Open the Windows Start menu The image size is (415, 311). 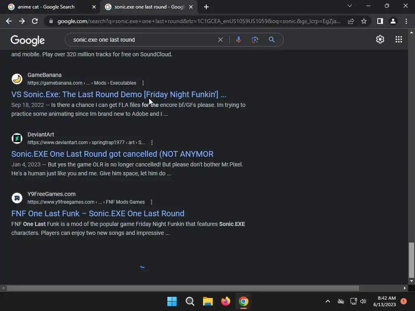click(172, 301)
